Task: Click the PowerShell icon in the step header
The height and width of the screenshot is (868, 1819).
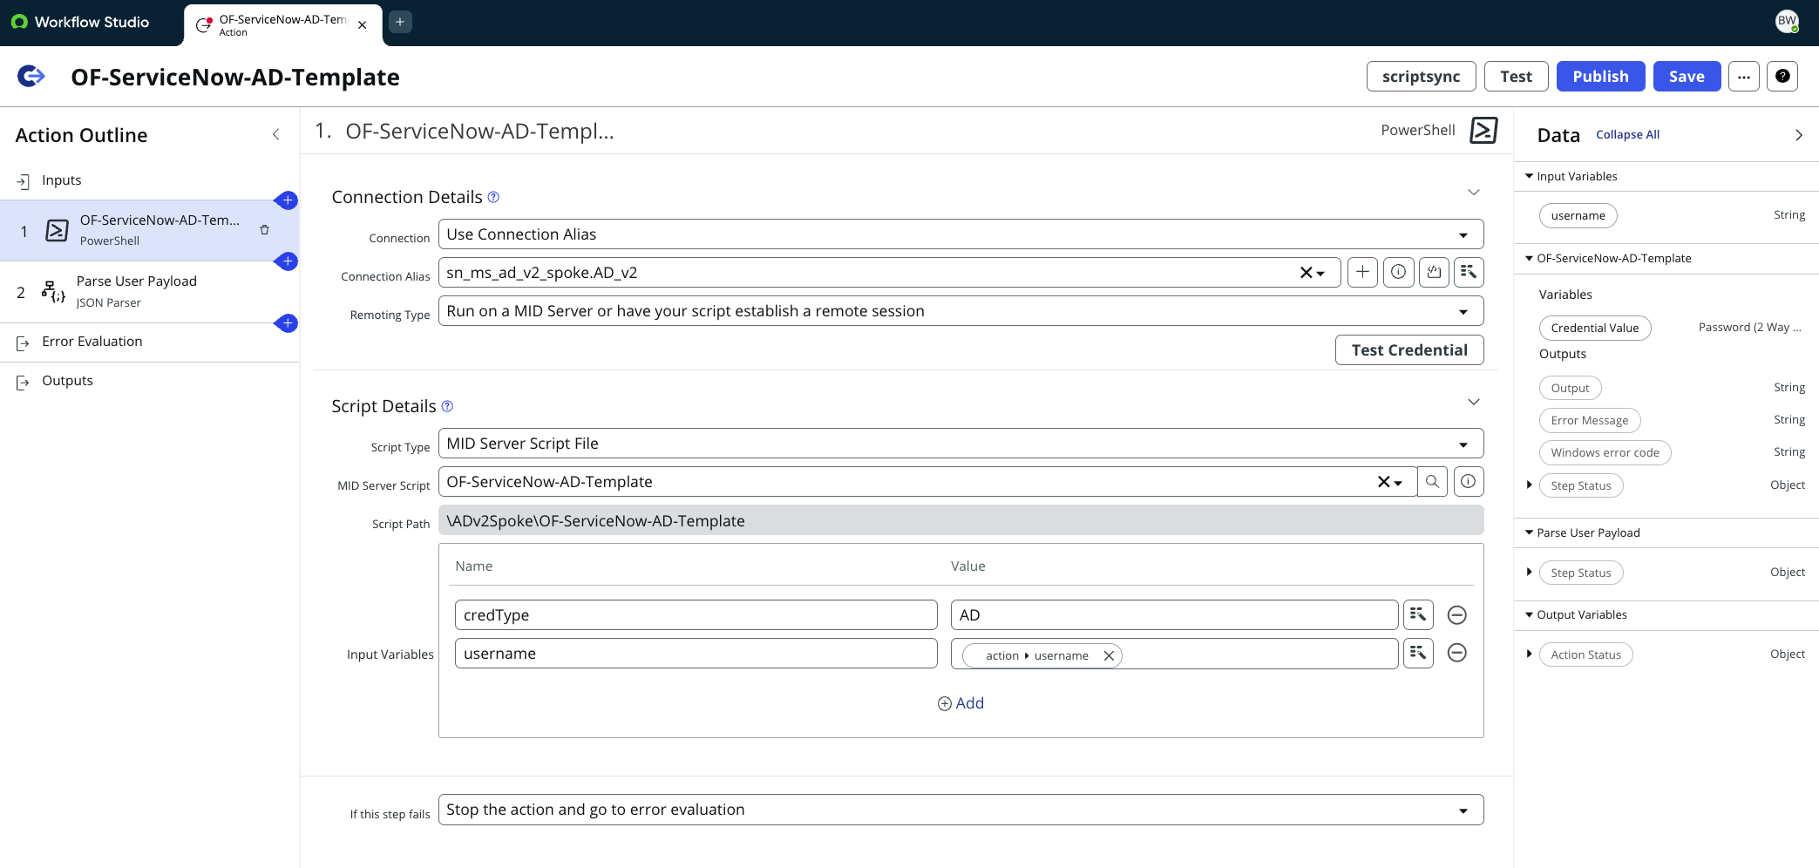Action: (1482, 130)
